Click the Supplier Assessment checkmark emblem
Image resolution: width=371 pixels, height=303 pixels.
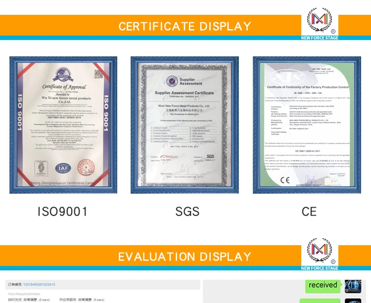coord(172,81)
